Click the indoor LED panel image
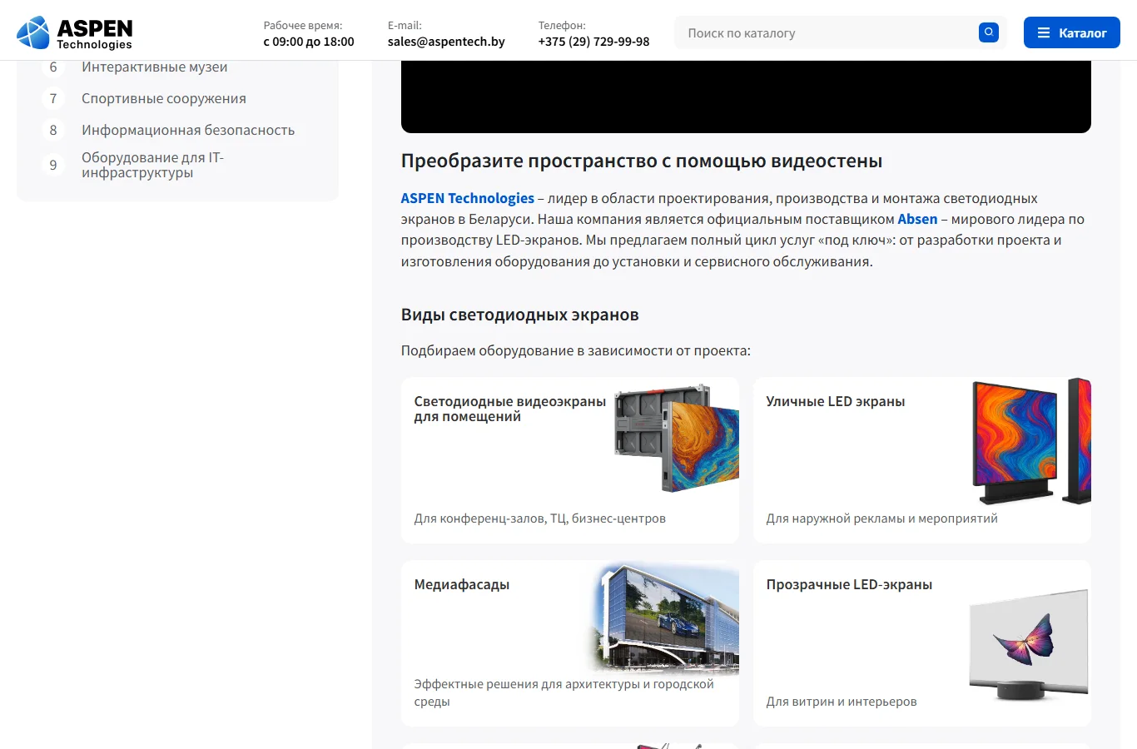This screenshot has width=1137, height=749. point(677,437)
